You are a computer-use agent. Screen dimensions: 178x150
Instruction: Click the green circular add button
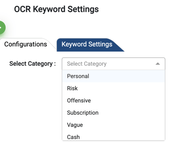[x=1, y=28]
